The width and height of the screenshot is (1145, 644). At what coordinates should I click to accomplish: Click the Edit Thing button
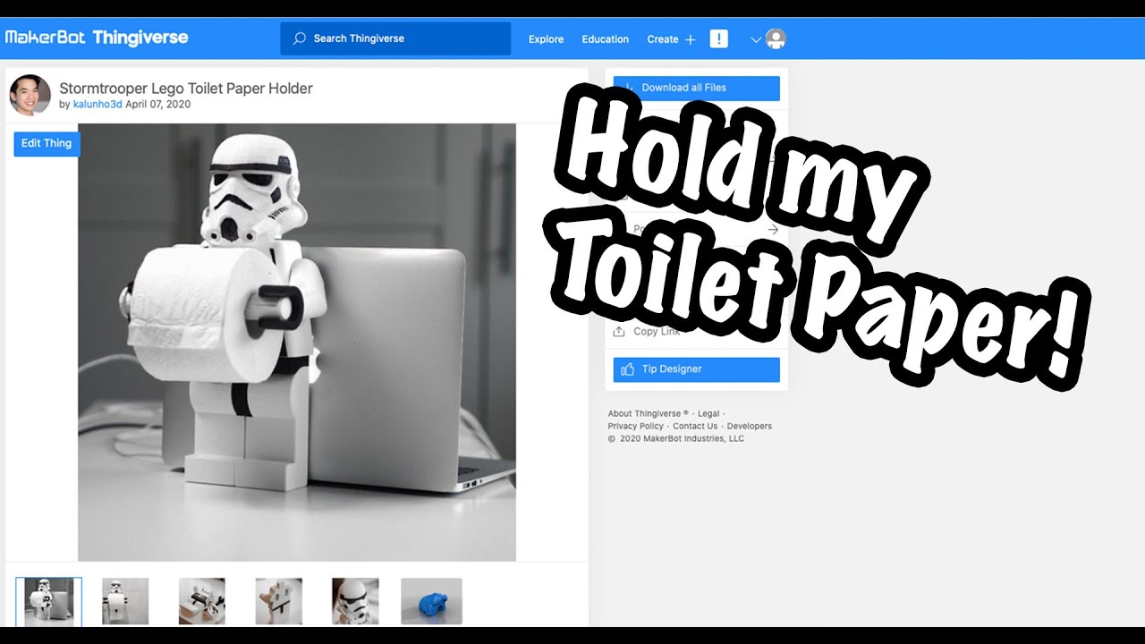pyautogui.click(x=47, y=143)
